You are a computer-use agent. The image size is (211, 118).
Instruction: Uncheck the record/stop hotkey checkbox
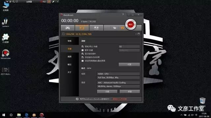[82, 47]
